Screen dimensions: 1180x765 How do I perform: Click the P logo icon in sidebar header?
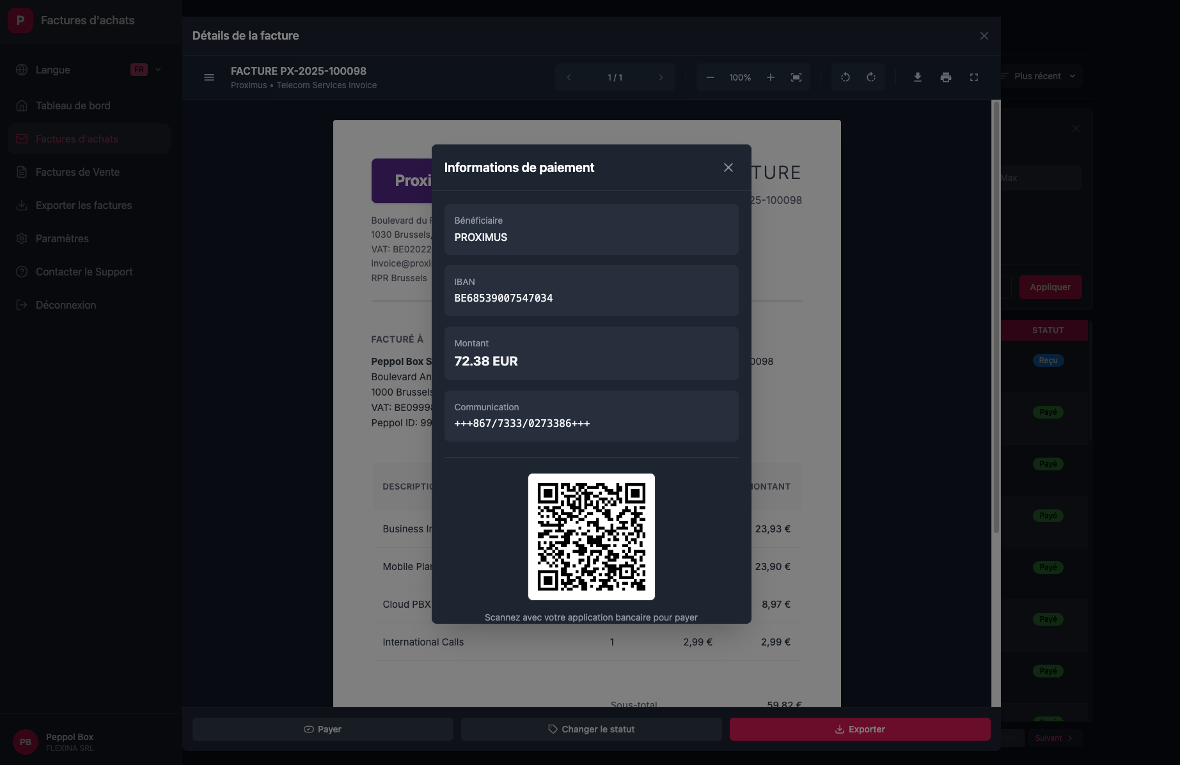coord(20,20)
